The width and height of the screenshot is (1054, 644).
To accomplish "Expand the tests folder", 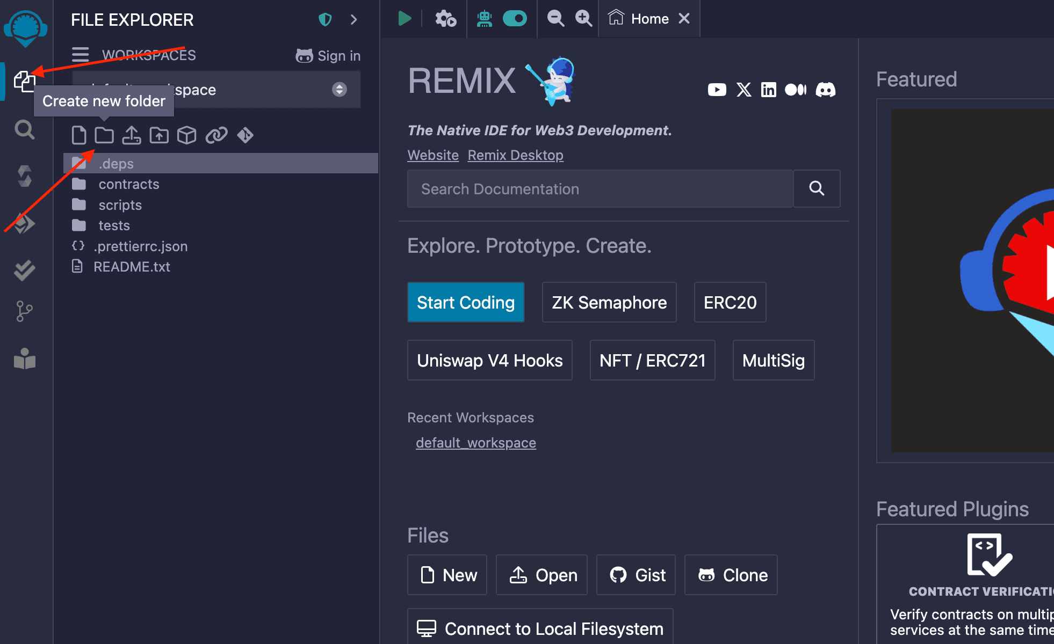I will [x=220, y=225].
